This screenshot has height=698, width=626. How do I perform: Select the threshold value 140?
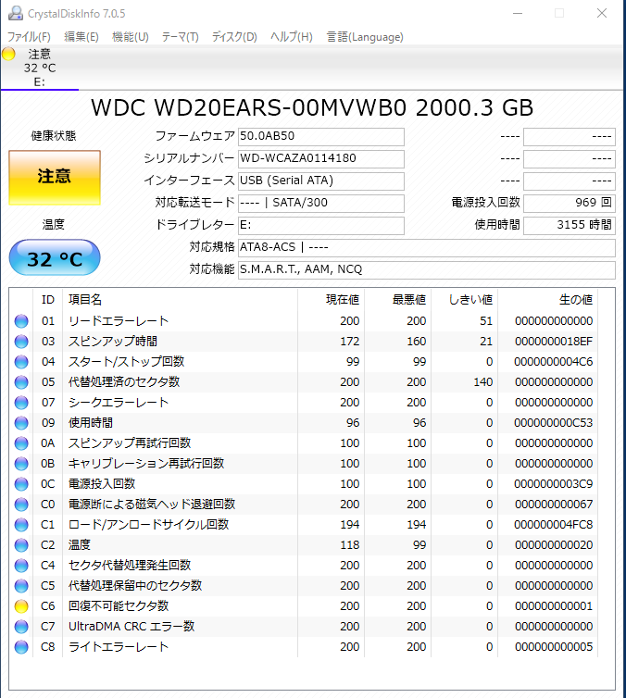[483, 382]
